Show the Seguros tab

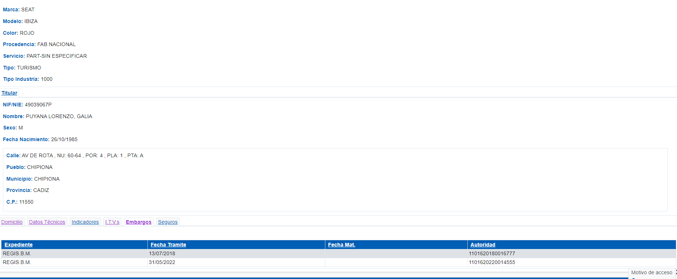168,222
